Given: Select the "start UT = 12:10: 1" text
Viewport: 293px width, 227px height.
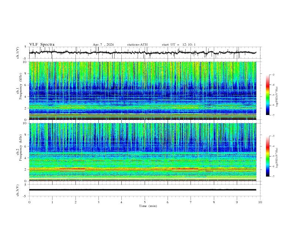Looking at the screenshot, I should pos(179,45).
